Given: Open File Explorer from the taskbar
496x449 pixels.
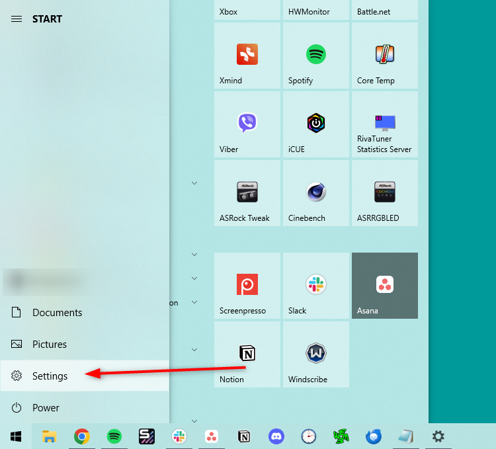Looking at the screenshot, I should pos(49,436).
